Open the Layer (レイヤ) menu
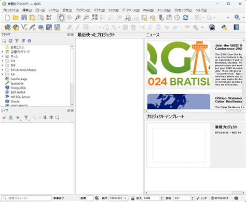 coord(53,10)
